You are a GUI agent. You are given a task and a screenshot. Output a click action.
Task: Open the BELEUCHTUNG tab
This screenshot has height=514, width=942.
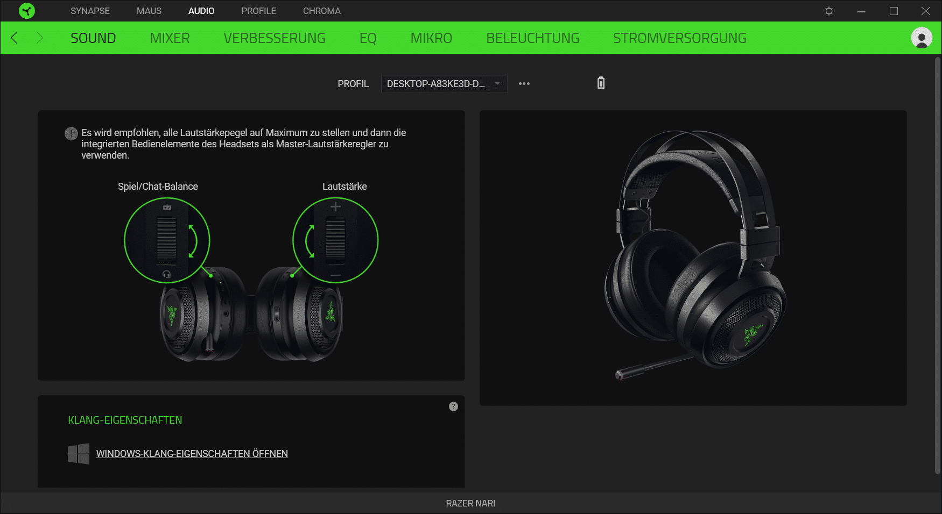(x=532, y=38)
